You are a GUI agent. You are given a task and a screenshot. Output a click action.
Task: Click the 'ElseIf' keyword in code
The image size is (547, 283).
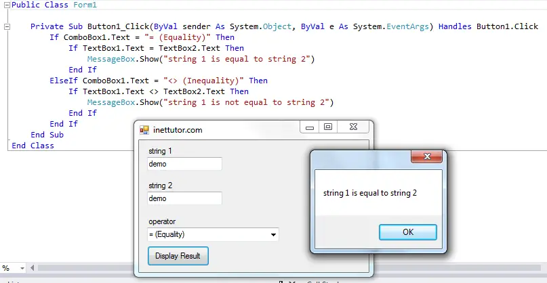[64, 81]
